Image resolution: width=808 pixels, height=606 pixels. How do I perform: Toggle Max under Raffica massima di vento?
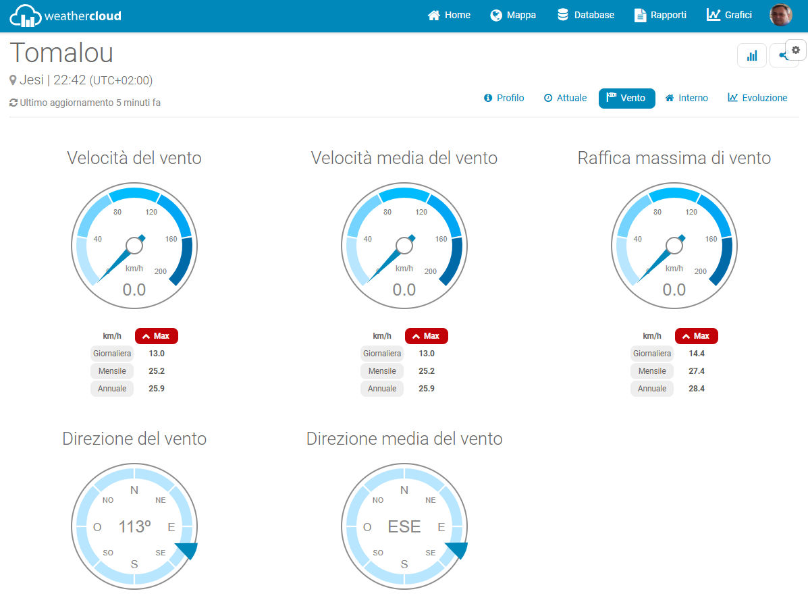pos(697,336)
